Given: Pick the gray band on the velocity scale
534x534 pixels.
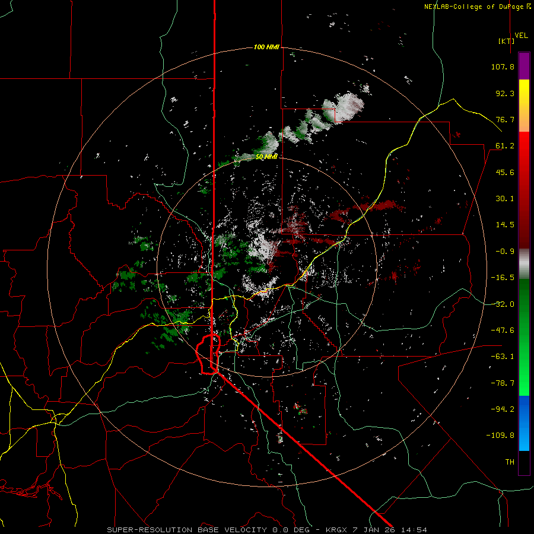Looking at the screenshot, I should tap(524, 264).
